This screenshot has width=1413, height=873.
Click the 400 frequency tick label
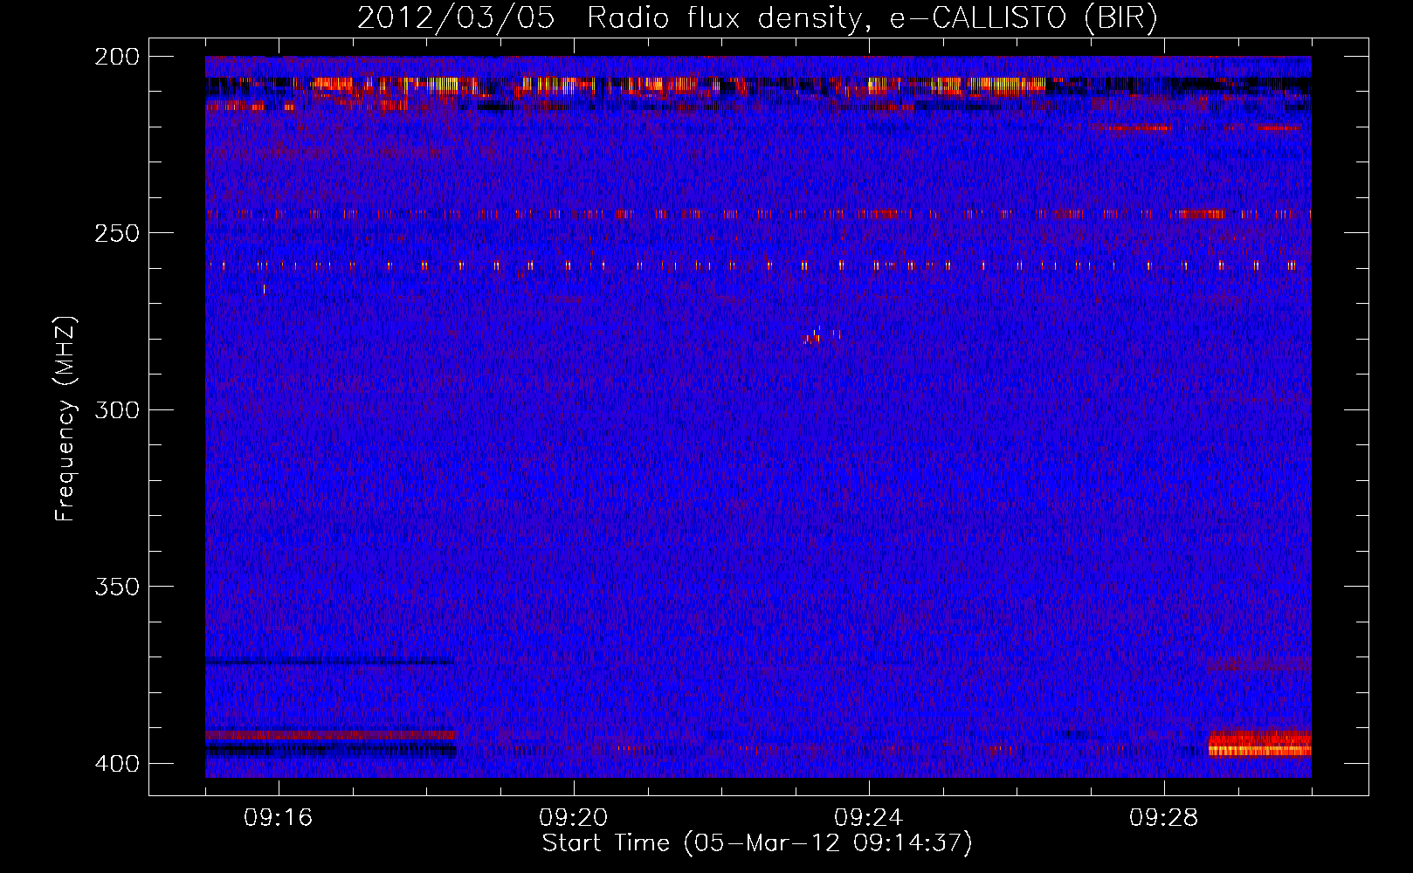(116, 763)
